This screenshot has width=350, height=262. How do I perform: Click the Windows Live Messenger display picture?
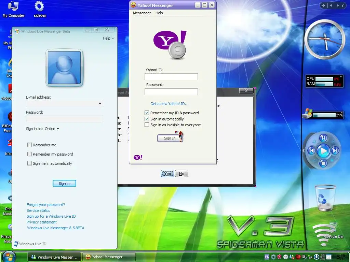pos(64,68)
